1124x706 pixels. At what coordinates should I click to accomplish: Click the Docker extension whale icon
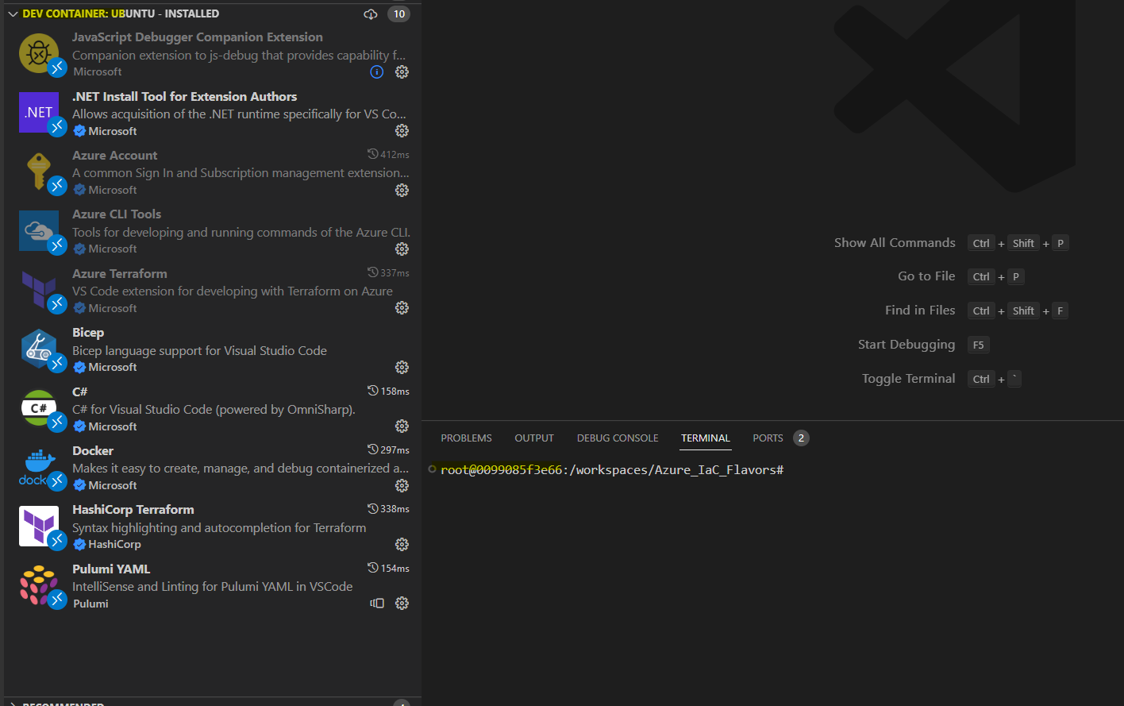point(38,467)
